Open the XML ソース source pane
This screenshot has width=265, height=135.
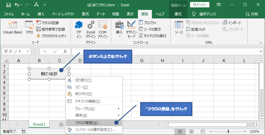click(179, 28)
